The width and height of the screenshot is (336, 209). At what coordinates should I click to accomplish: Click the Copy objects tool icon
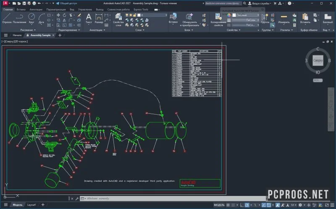tap(58, 20)
